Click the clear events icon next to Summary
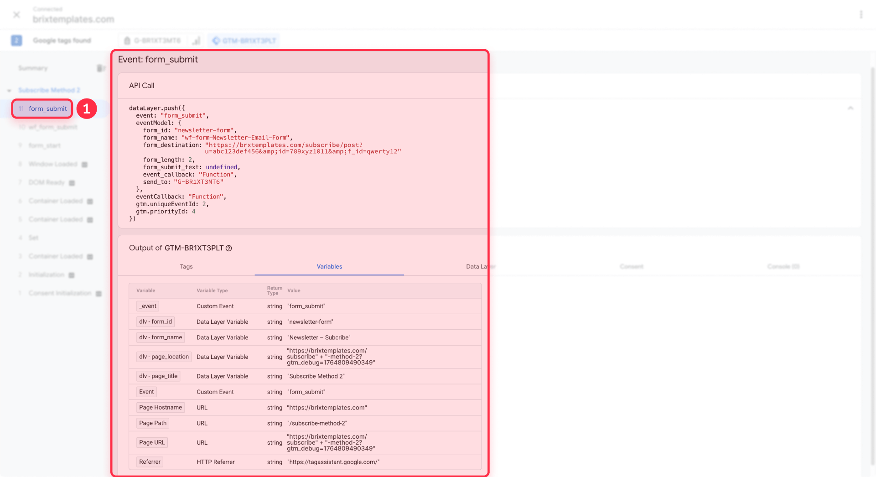The height and width of the screenshot is (477, 876). click(101, 68)
